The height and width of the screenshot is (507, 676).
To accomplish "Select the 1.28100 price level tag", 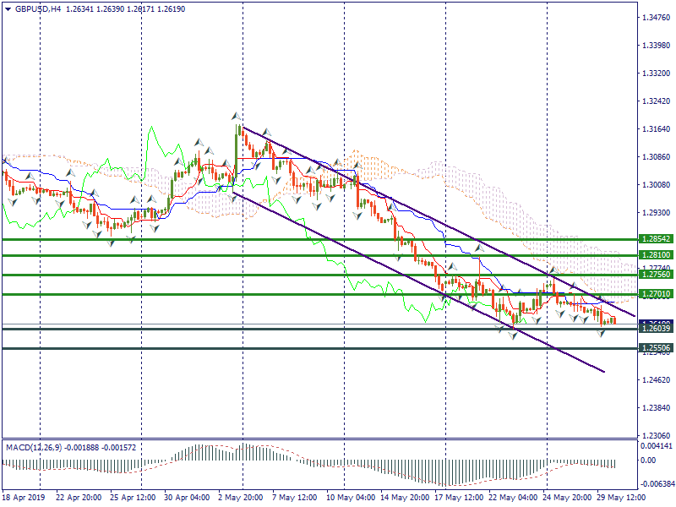I will click(655, 254).
